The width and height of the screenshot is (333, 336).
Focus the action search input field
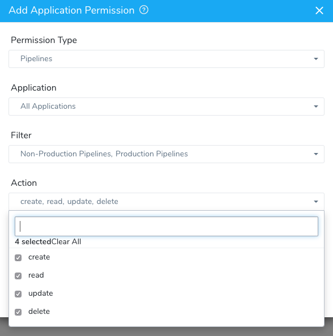(166, 226)
